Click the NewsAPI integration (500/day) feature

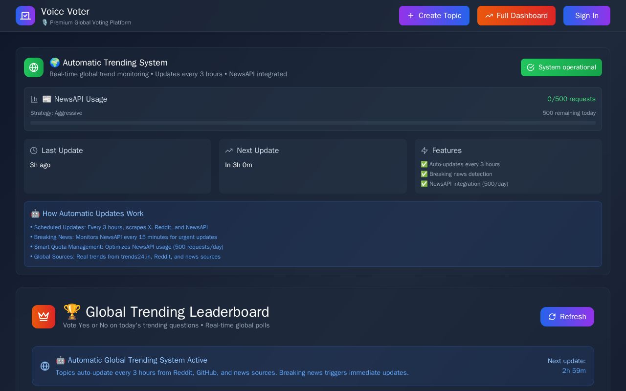(x=464, y=184)
